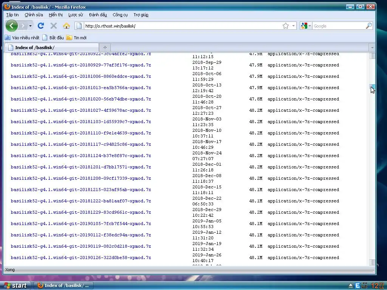Open the Windows start menu
The width and height of the screenshot is (387, 290).
pyautogui.click(x=15, y=285)
